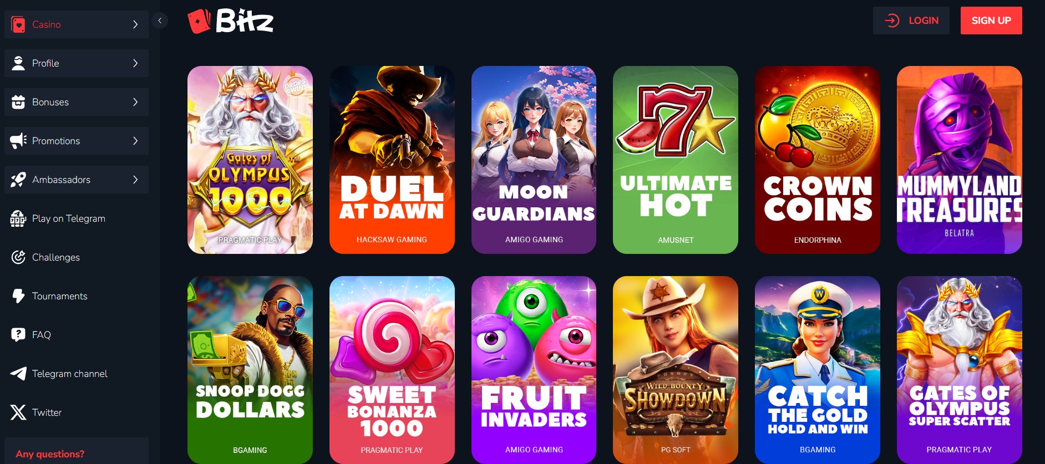Screen dimensions: 1045x464
Task: Click the Ambassadors rocket icon
Action: click(18, 180)
